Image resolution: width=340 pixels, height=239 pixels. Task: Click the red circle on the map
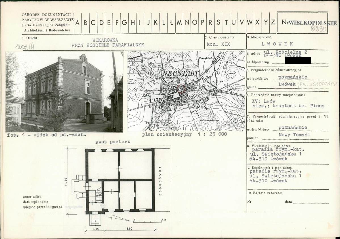point(181,89)
